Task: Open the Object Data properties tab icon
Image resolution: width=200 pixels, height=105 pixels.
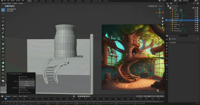Action: tap(167, 76)
